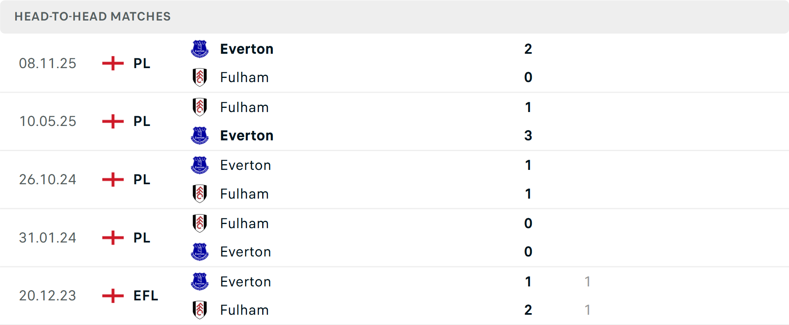
Task: Click Fulham crest in 20.12.23 EFL match
Action: point(200,310)
